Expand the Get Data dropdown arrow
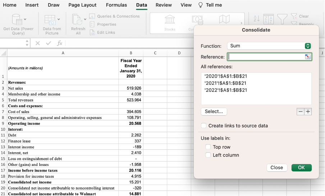 click(x=25, y=19)
